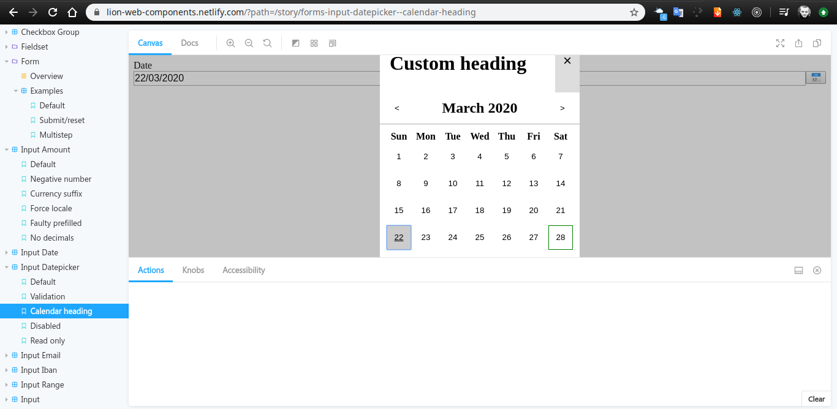Image resolution: width=837 pixels, height=409 pixels.
Task: Open the Multistep story
Action: click(56, 135)
